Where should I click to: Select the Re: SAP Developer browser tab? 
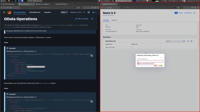click(x=9, y=4)
